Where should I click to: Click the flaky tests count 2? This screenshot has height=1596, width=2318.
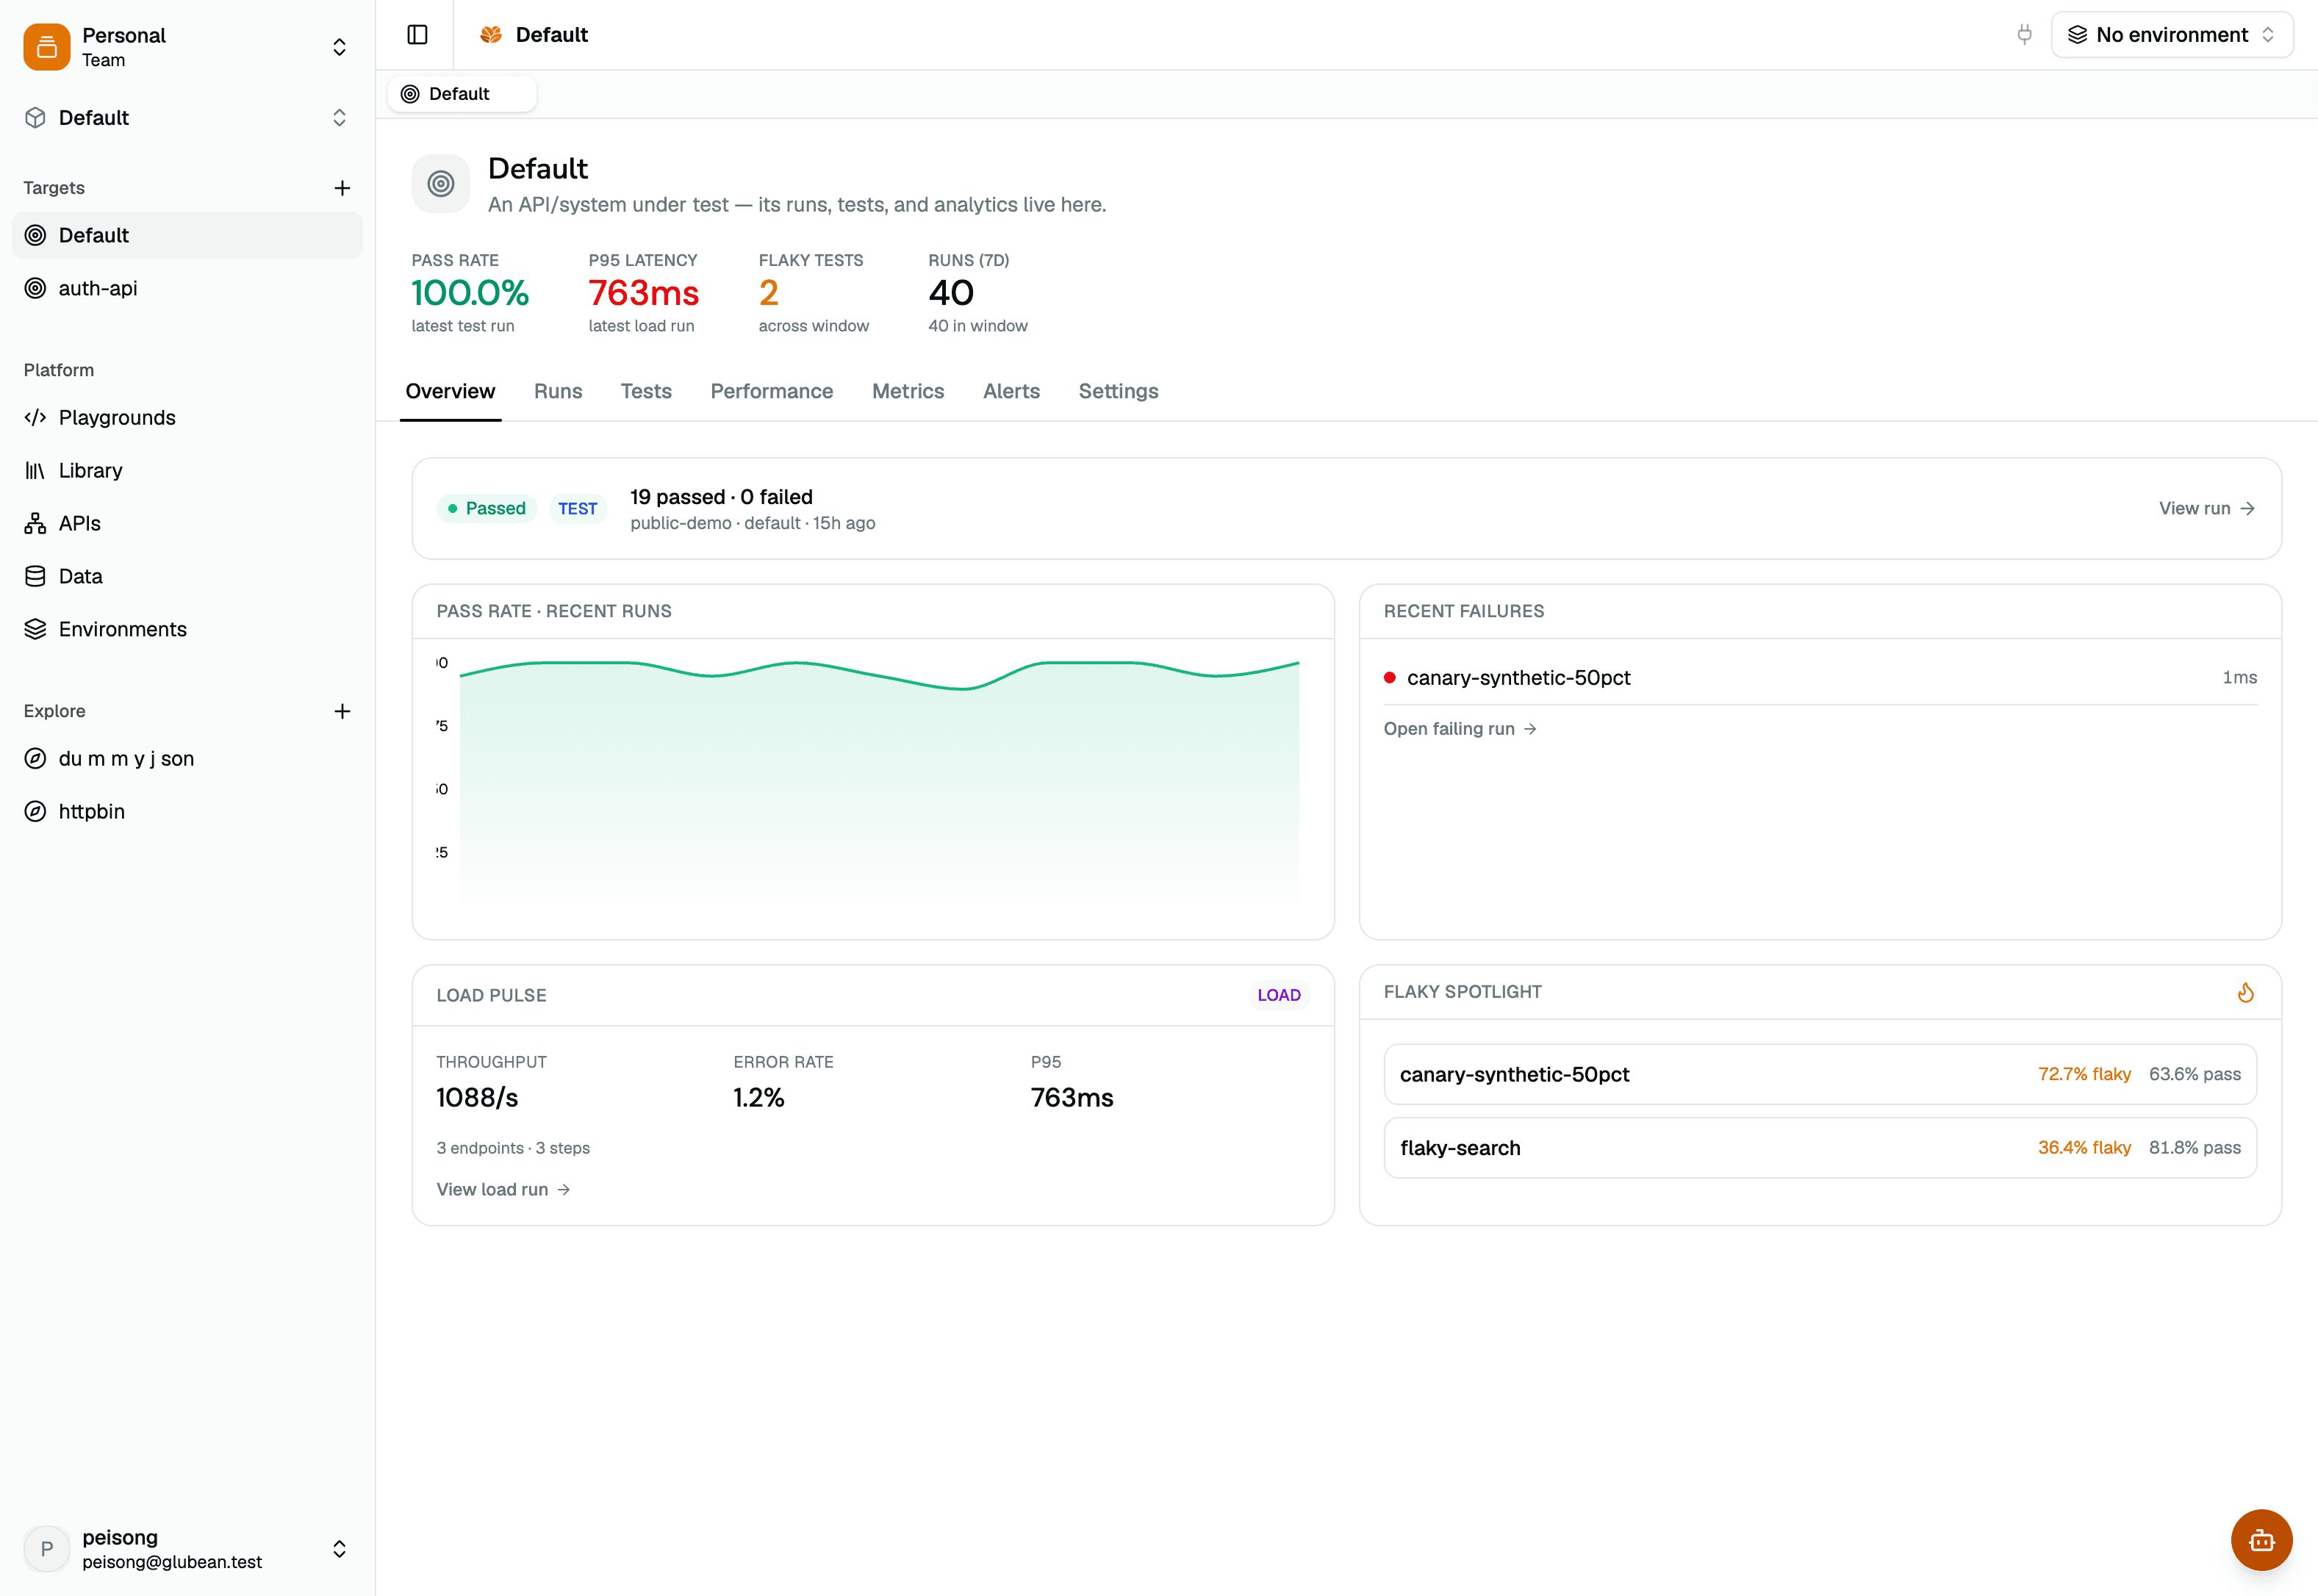768,293
